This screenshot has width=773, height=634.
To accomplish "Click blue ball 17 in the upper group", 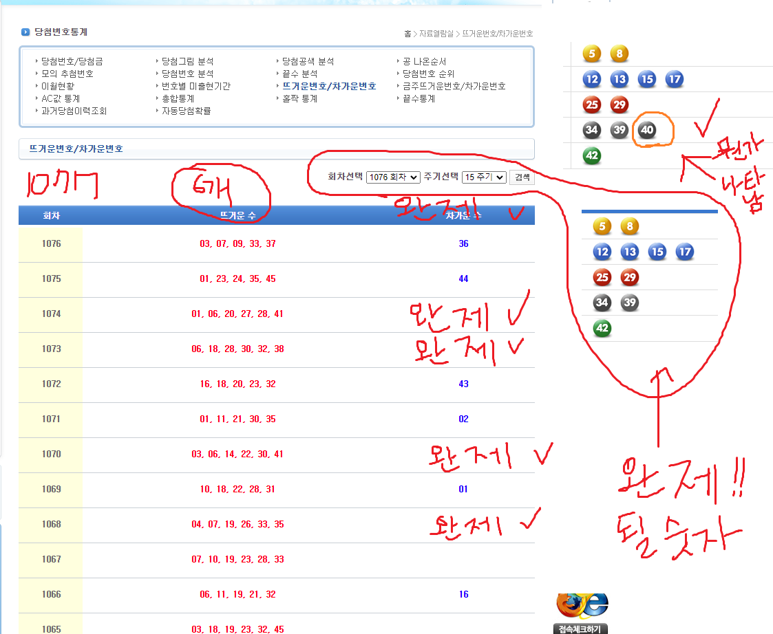I will pyautogui.click(x=675, y=79).
